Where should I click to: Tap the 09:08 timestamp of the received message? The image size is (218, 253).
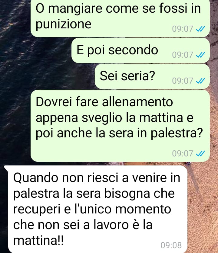tap(171, 245)
